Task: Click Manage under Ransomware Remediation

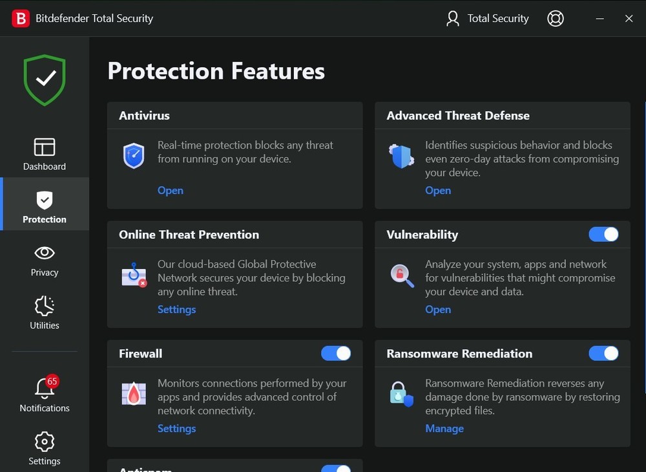Action: click(x=444, y=428)
